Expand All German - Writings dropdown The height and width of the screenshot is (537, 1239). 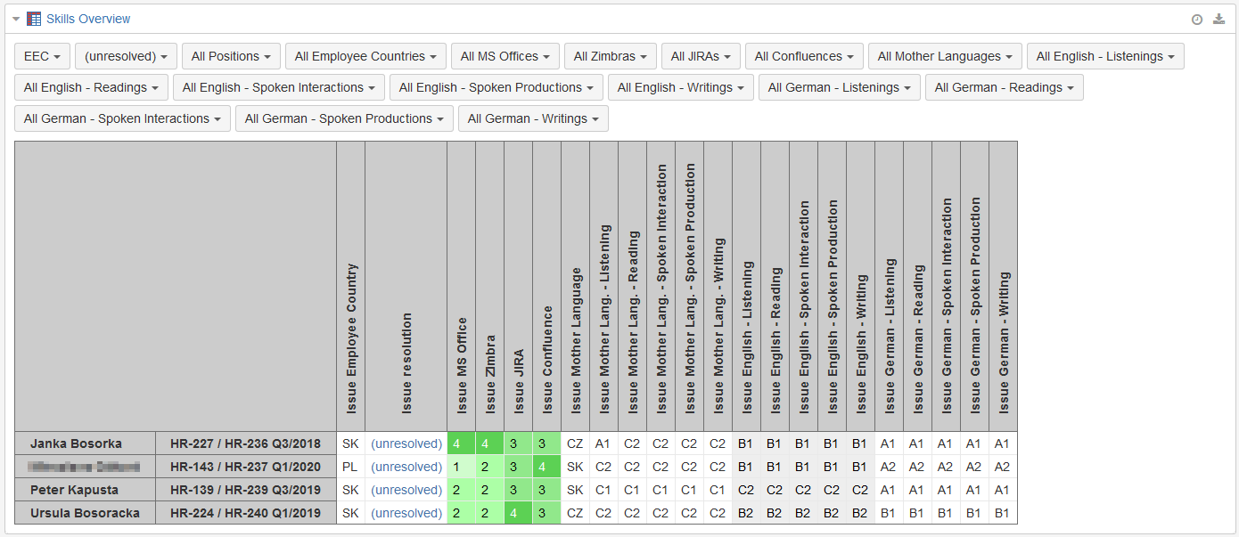point(533,118)
